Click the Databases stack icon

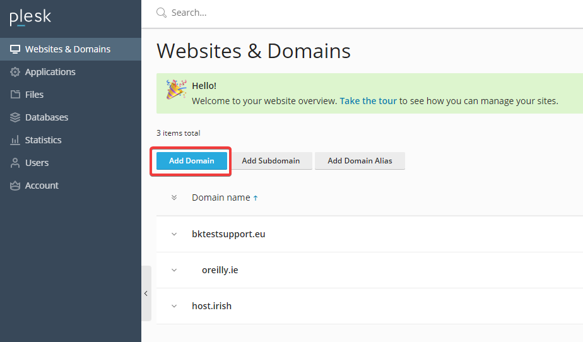coord(15,117)
